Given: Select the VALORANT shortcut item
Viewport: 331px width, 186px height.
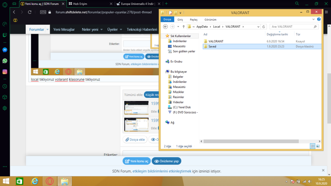Looking at the screenshot, I should coord(216,41).
